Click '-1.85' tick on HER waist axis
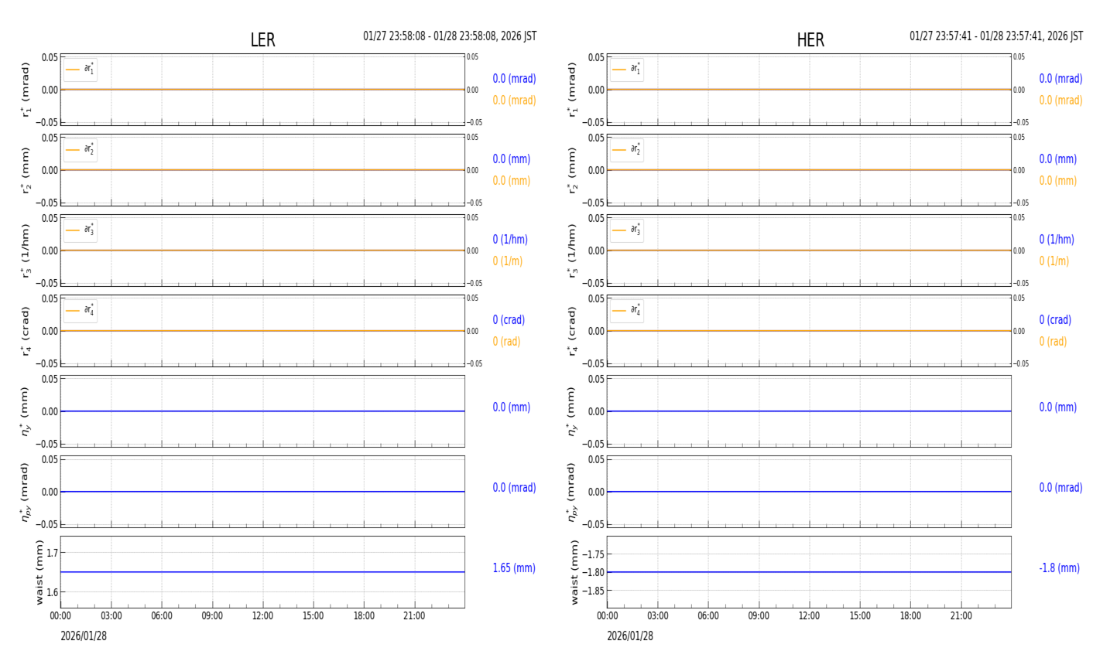 pyautogui.click(x=594, y=591)
